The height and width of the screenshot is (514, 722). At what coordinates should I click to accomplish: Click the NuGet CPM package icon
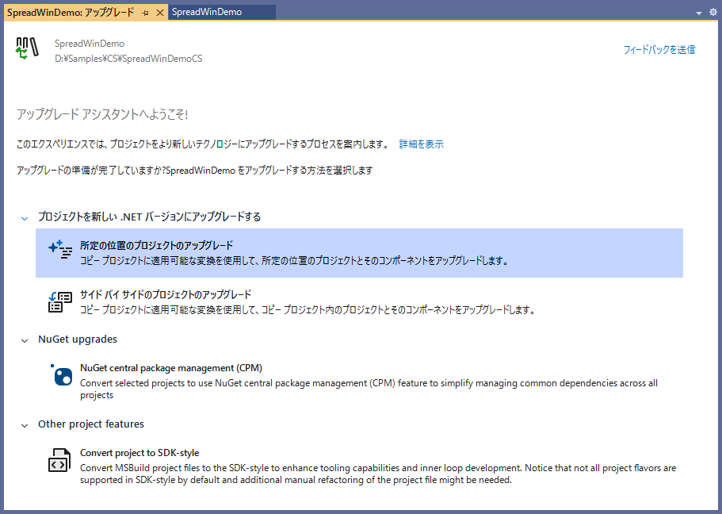[61, 374]
